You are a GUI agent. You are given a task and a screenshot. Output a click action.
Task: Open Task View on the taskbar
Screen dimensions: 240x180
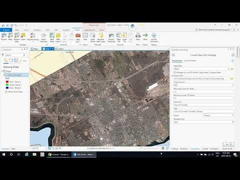tap(18, 154)
